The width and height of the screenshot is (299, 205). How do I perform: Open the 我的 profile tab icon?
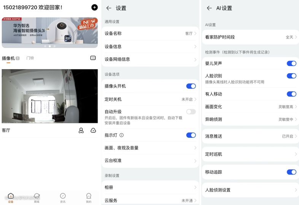pyautogui.click(x=89, y=196)
